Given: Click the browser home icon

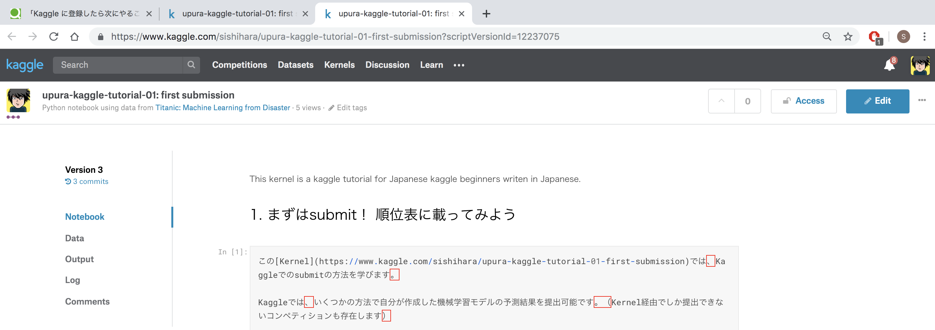Looking at the screenshot, I should [x=75, y=37].
